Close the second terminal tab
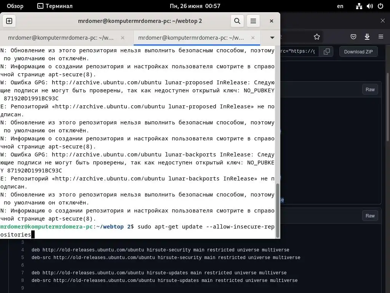Image resolution: width=390 pixels, height=293 pixels. (253, 38)
